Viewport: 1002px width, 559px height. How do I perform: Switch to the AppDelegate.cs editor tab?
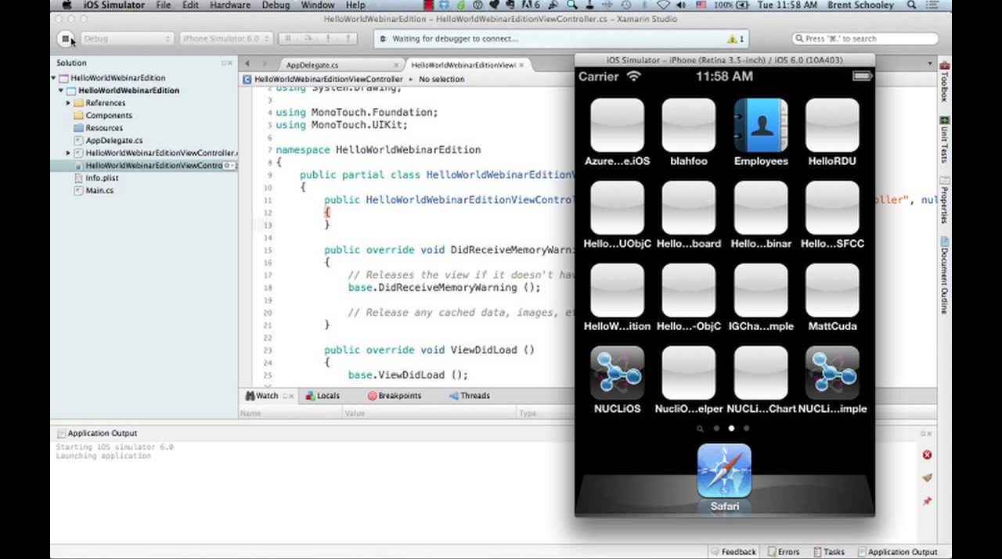[313, 66]
